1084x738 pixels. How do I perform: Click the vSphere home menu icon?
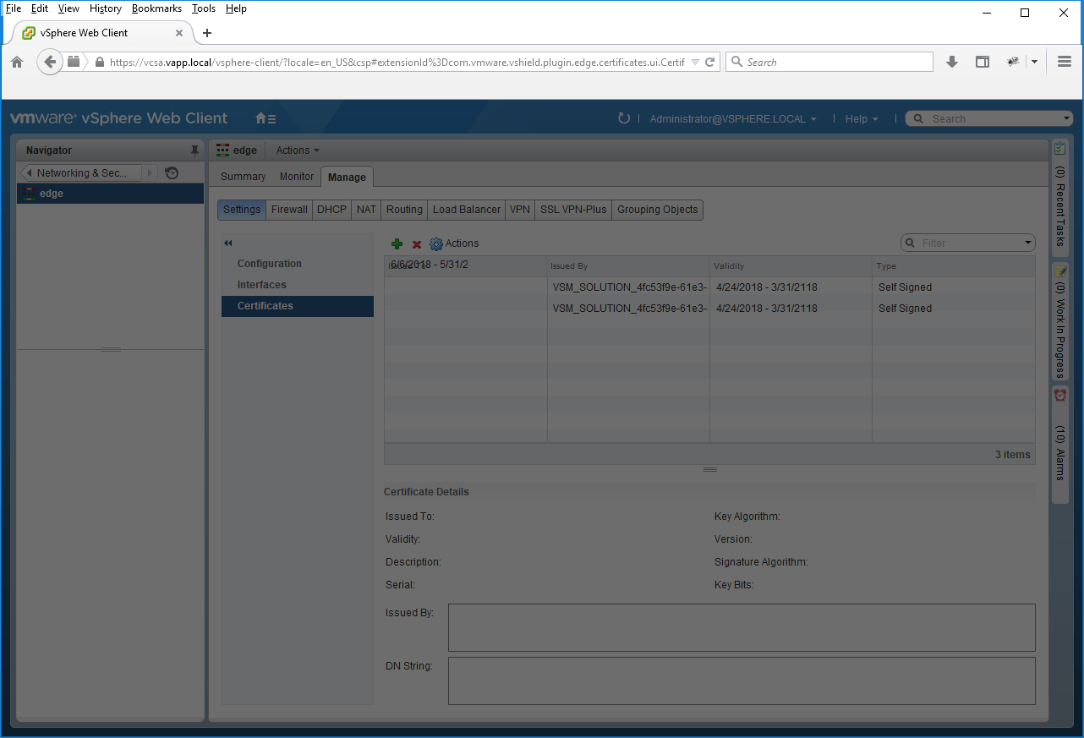(x=266, y=119)
